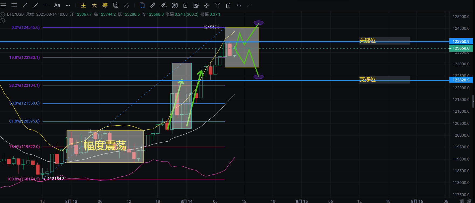Image resolution: width=475 pixels, height=203 pixels.
Task: Click the redo arrow
Action: point(249,5)
